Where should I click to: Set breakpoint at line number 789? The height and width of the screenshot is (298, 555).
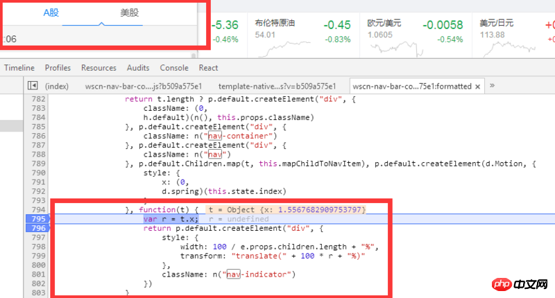39,164
